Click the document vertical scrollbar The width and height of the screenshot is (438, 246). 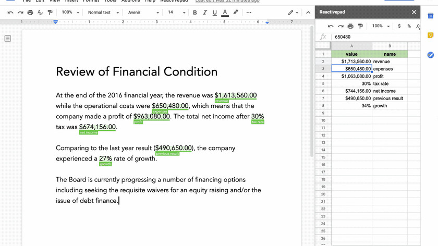tap(312, 91)
